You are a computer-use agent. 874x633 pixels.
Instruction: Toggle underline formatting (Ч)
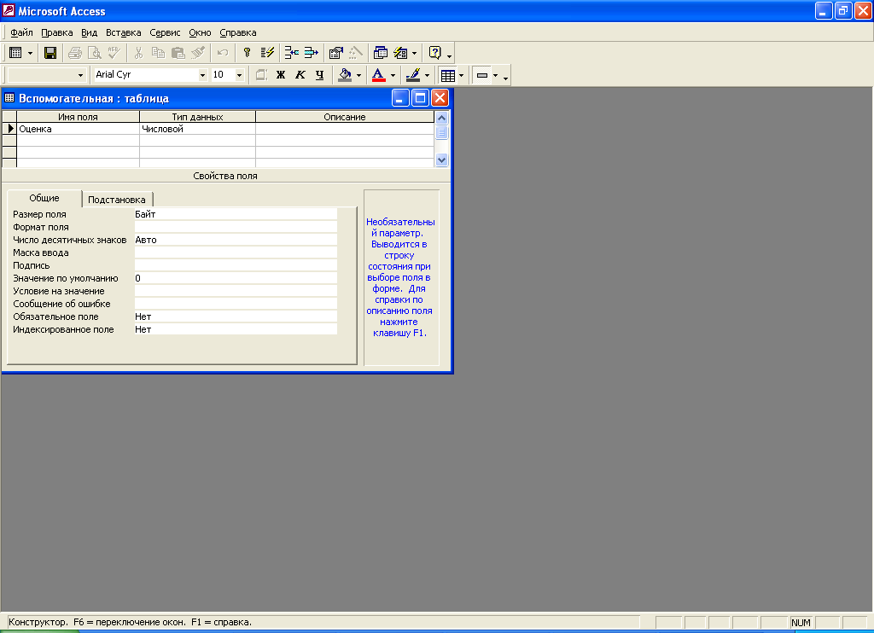(319, 75)
